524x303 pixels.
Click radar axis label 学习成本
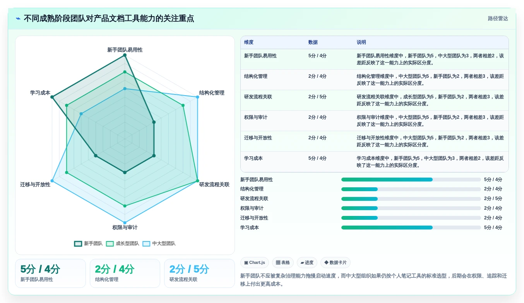coord(40,93)
